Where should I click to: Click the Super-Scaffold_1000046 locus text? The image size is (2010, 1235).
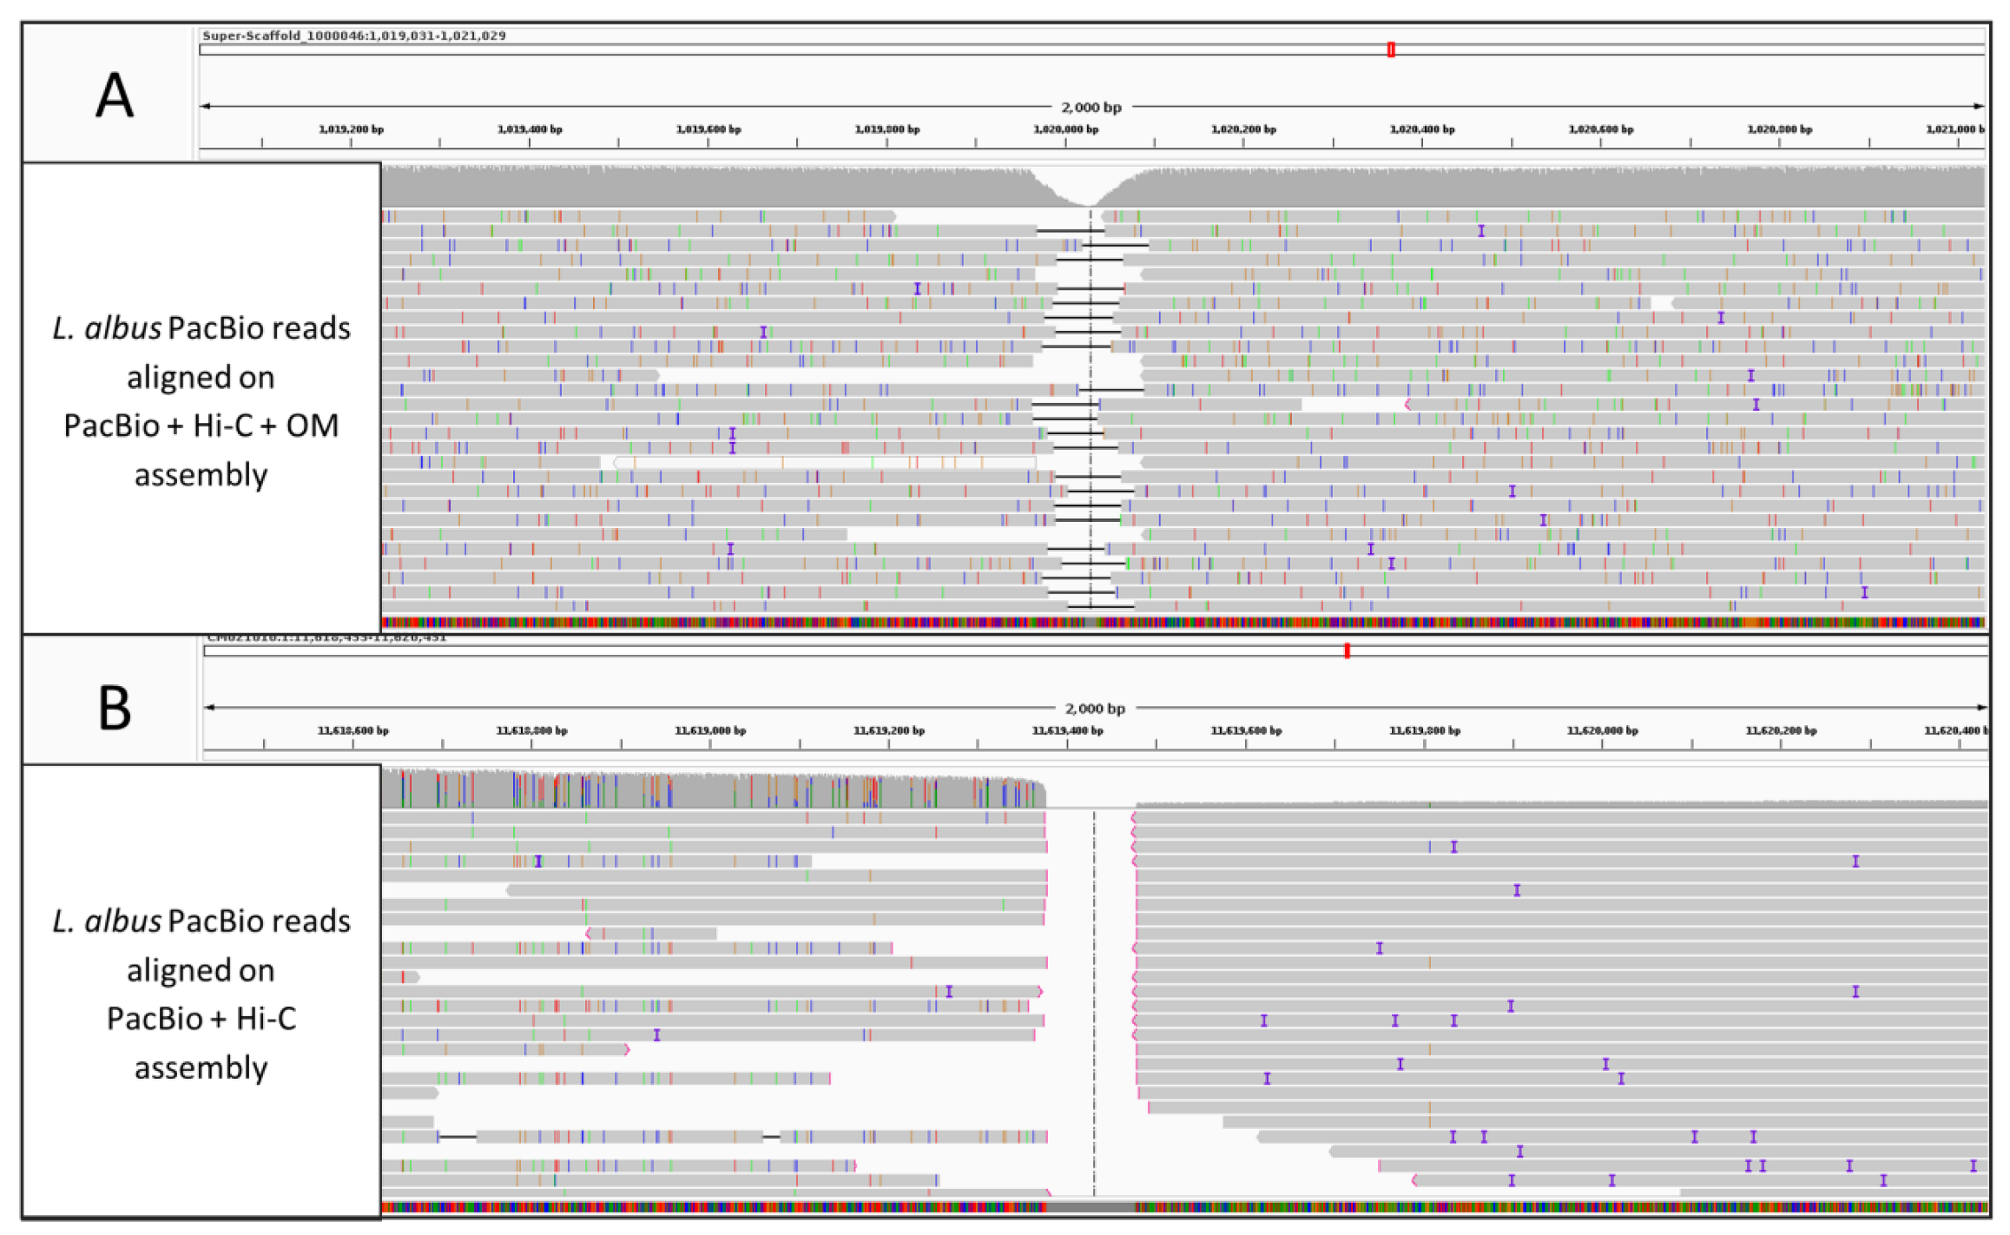coord(353,36)
